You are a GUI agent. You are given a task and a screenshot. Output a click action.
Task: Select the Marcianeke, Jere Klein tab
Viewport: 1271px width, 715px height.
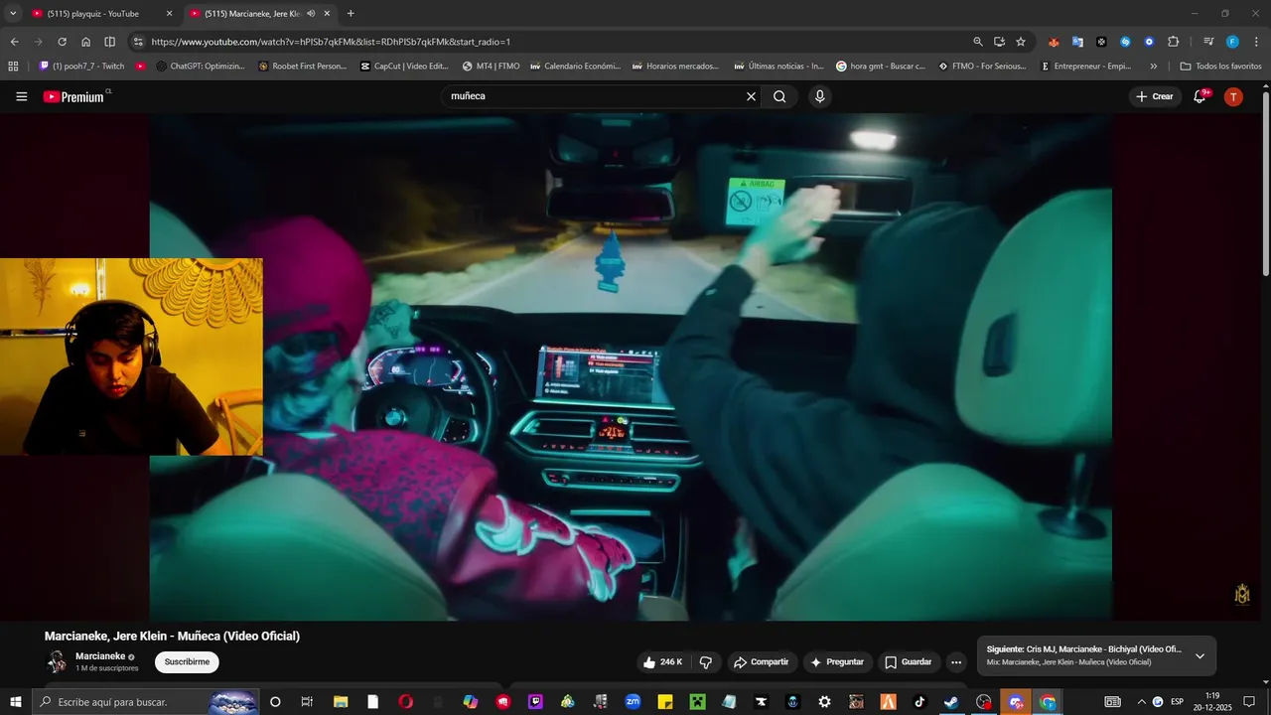[x=251, y=14]
